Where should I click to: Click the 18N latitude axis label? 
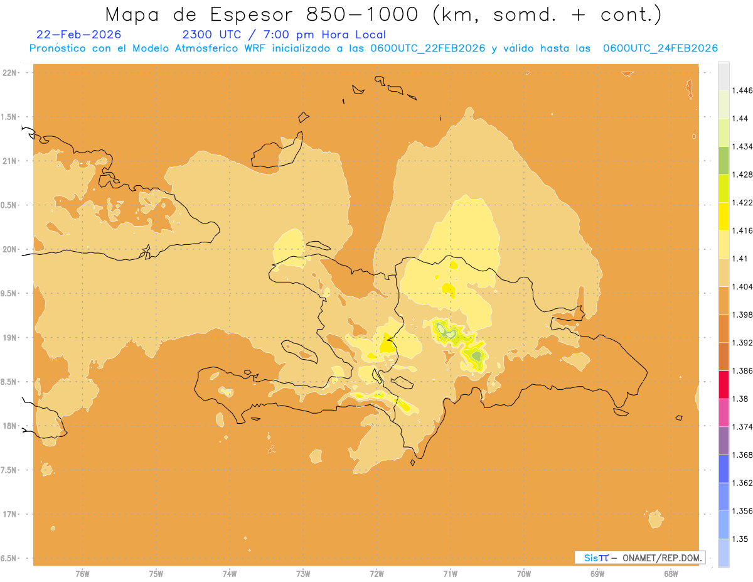tap(9, 426)
